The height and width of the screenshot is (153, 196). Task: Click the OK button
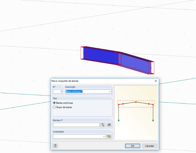(133, 146)
